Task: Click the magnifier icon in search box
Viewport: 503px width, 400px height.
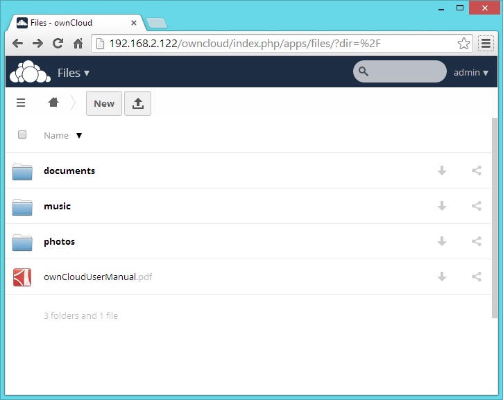Action: (x=363, y=71)
